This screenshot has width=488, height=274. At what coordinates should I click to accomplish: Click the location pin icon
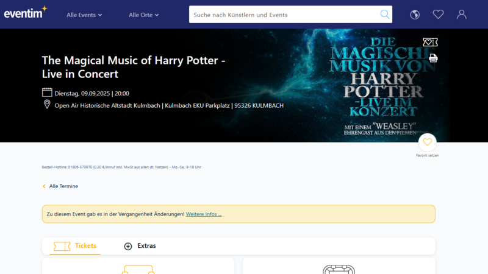[47, 104]
